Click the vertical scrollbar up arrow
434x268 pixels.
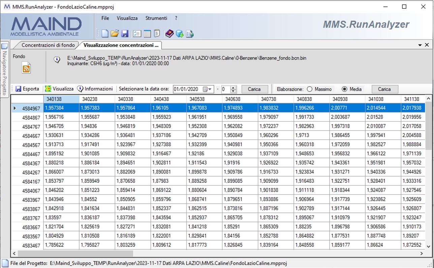pos(428,99)
